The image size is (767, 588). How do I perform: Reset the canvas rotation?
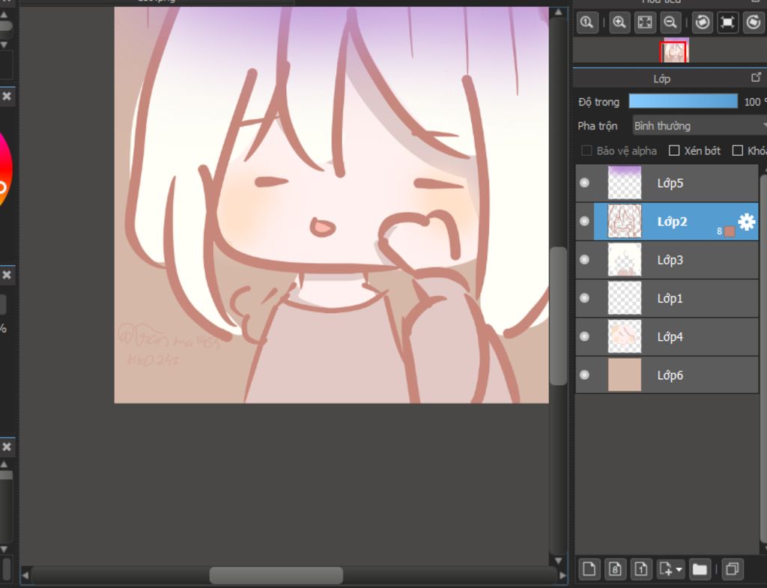pyautogui.click(x=728, y=22)
